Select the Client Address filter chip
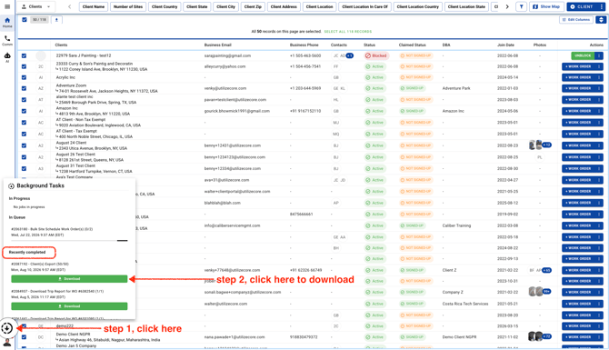The image size is (609, 350). coord(284,6)
